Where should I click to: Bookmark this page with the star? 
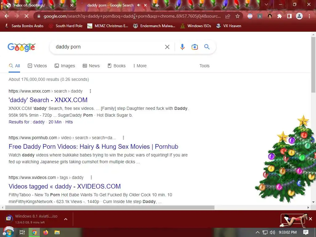coord(238,16)
